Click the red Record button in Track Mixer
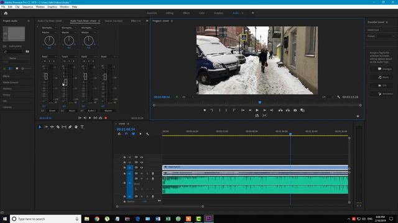Viewport: 398px width, 223px height. coord(106,118)
